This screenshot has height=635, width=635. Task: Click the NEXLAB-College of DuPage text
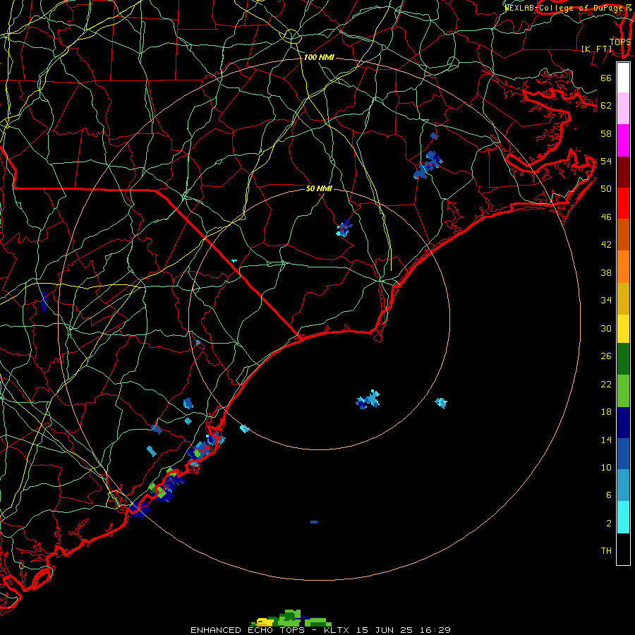[x=565, y=8]
